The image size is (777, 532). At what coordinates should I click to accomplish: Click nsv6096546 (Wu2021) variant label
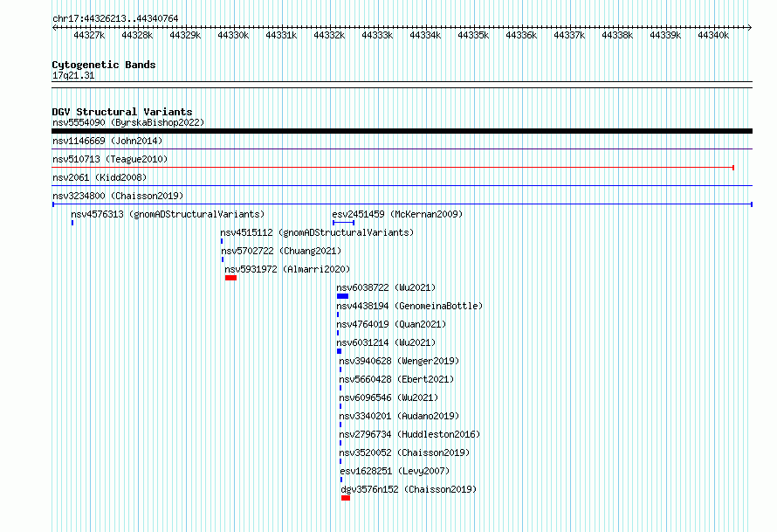(389, 397)
